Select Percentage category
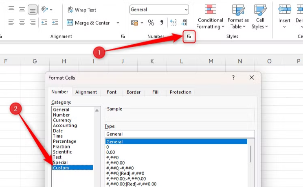Viewport: 303px width, 187px height. [64, 141]
